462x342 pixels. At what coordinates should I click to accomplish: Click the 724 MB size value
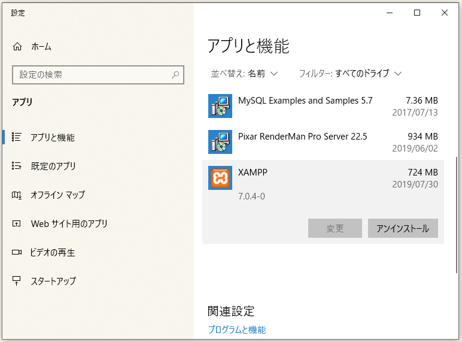423,172
